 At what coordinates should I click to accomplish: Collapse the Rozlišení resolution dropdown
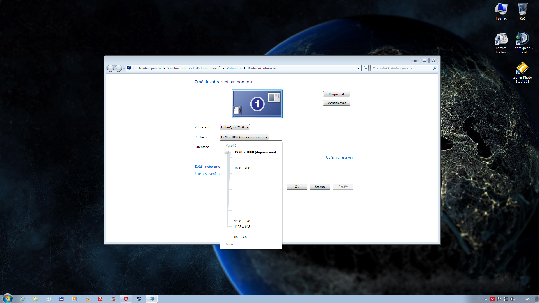[244, 137]
